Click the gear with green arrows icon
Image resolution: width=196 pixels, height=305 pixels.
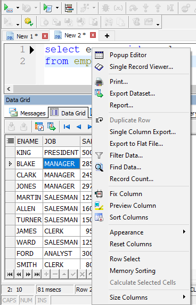pyautogui.click(x=29, y=22)
